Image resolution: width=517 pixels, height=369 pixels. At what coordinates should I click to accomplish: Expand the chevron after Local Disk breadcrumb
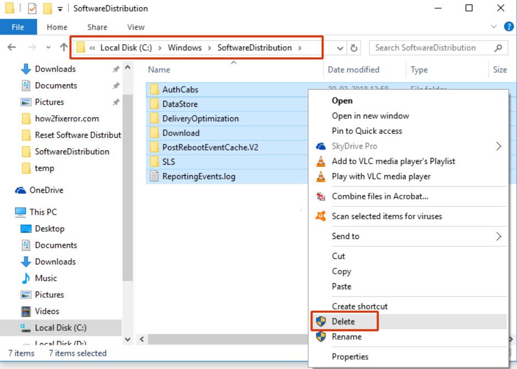point(160,48)
